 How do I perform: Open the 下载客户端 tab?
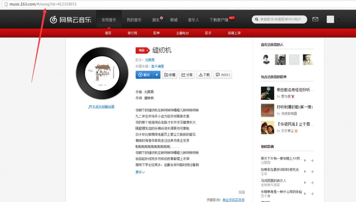coord(219,20)
